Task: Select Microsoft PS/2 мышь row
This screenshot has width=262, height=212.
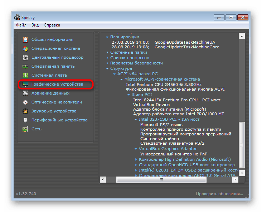Action: pos(161,125)
